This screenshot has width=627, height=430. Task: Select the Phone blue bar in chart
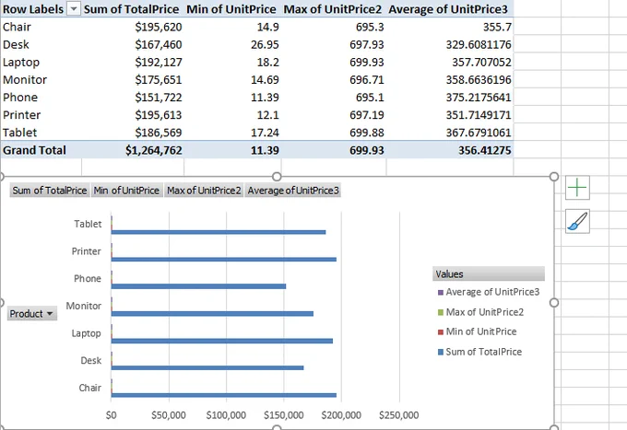pyautogui.click(x=199, y=286)
